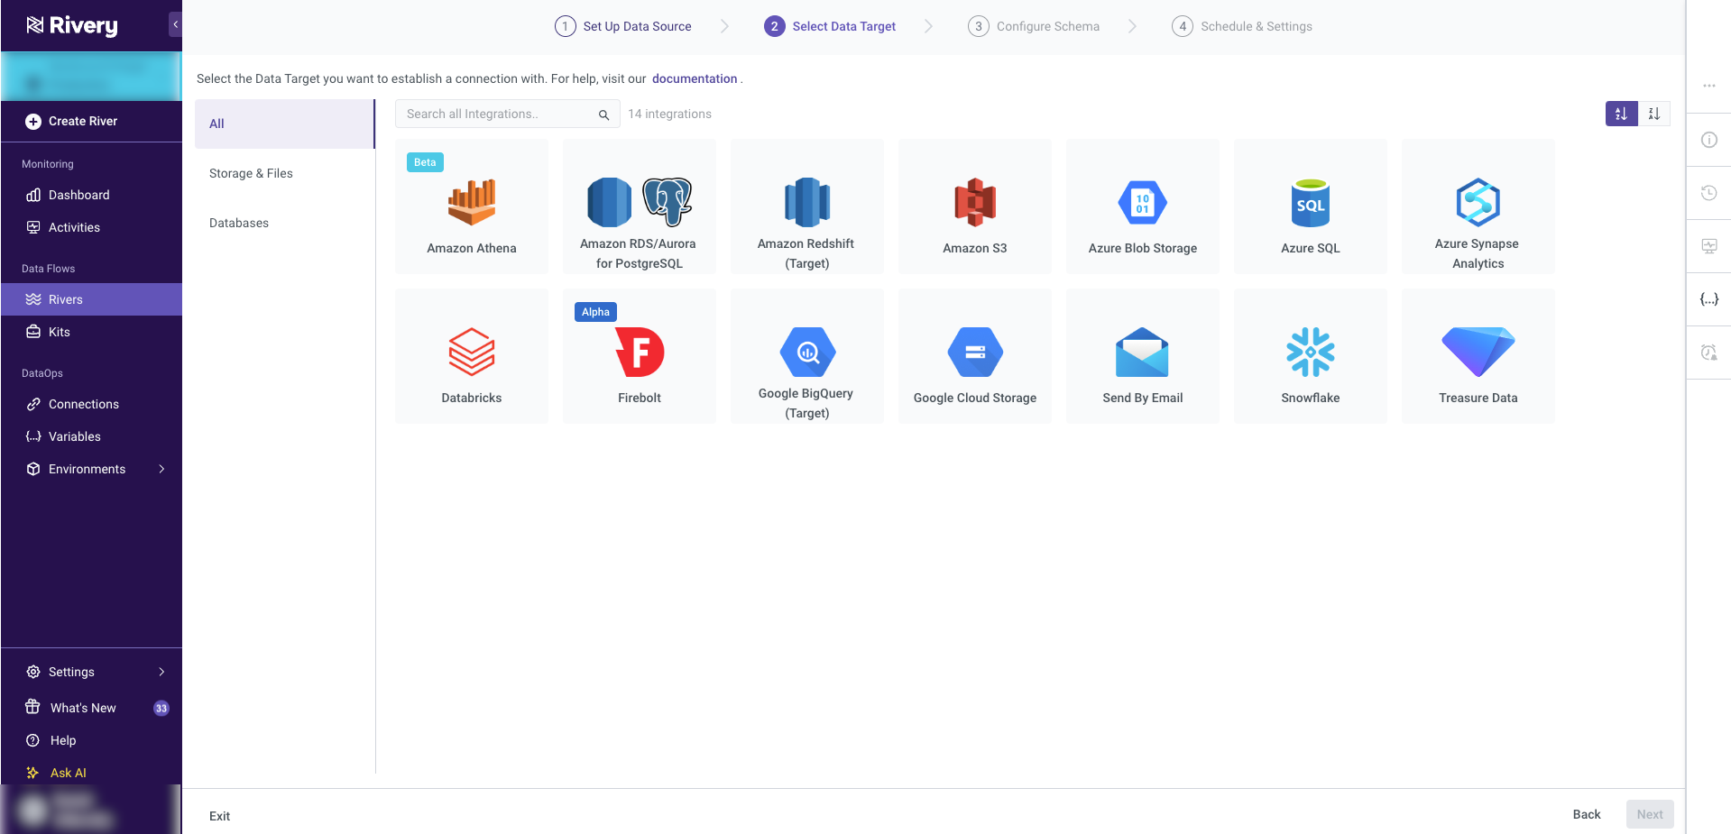Click the Back button
Image resolution: width=1731 pixels, height=834 pixels.
(1587, 814)
